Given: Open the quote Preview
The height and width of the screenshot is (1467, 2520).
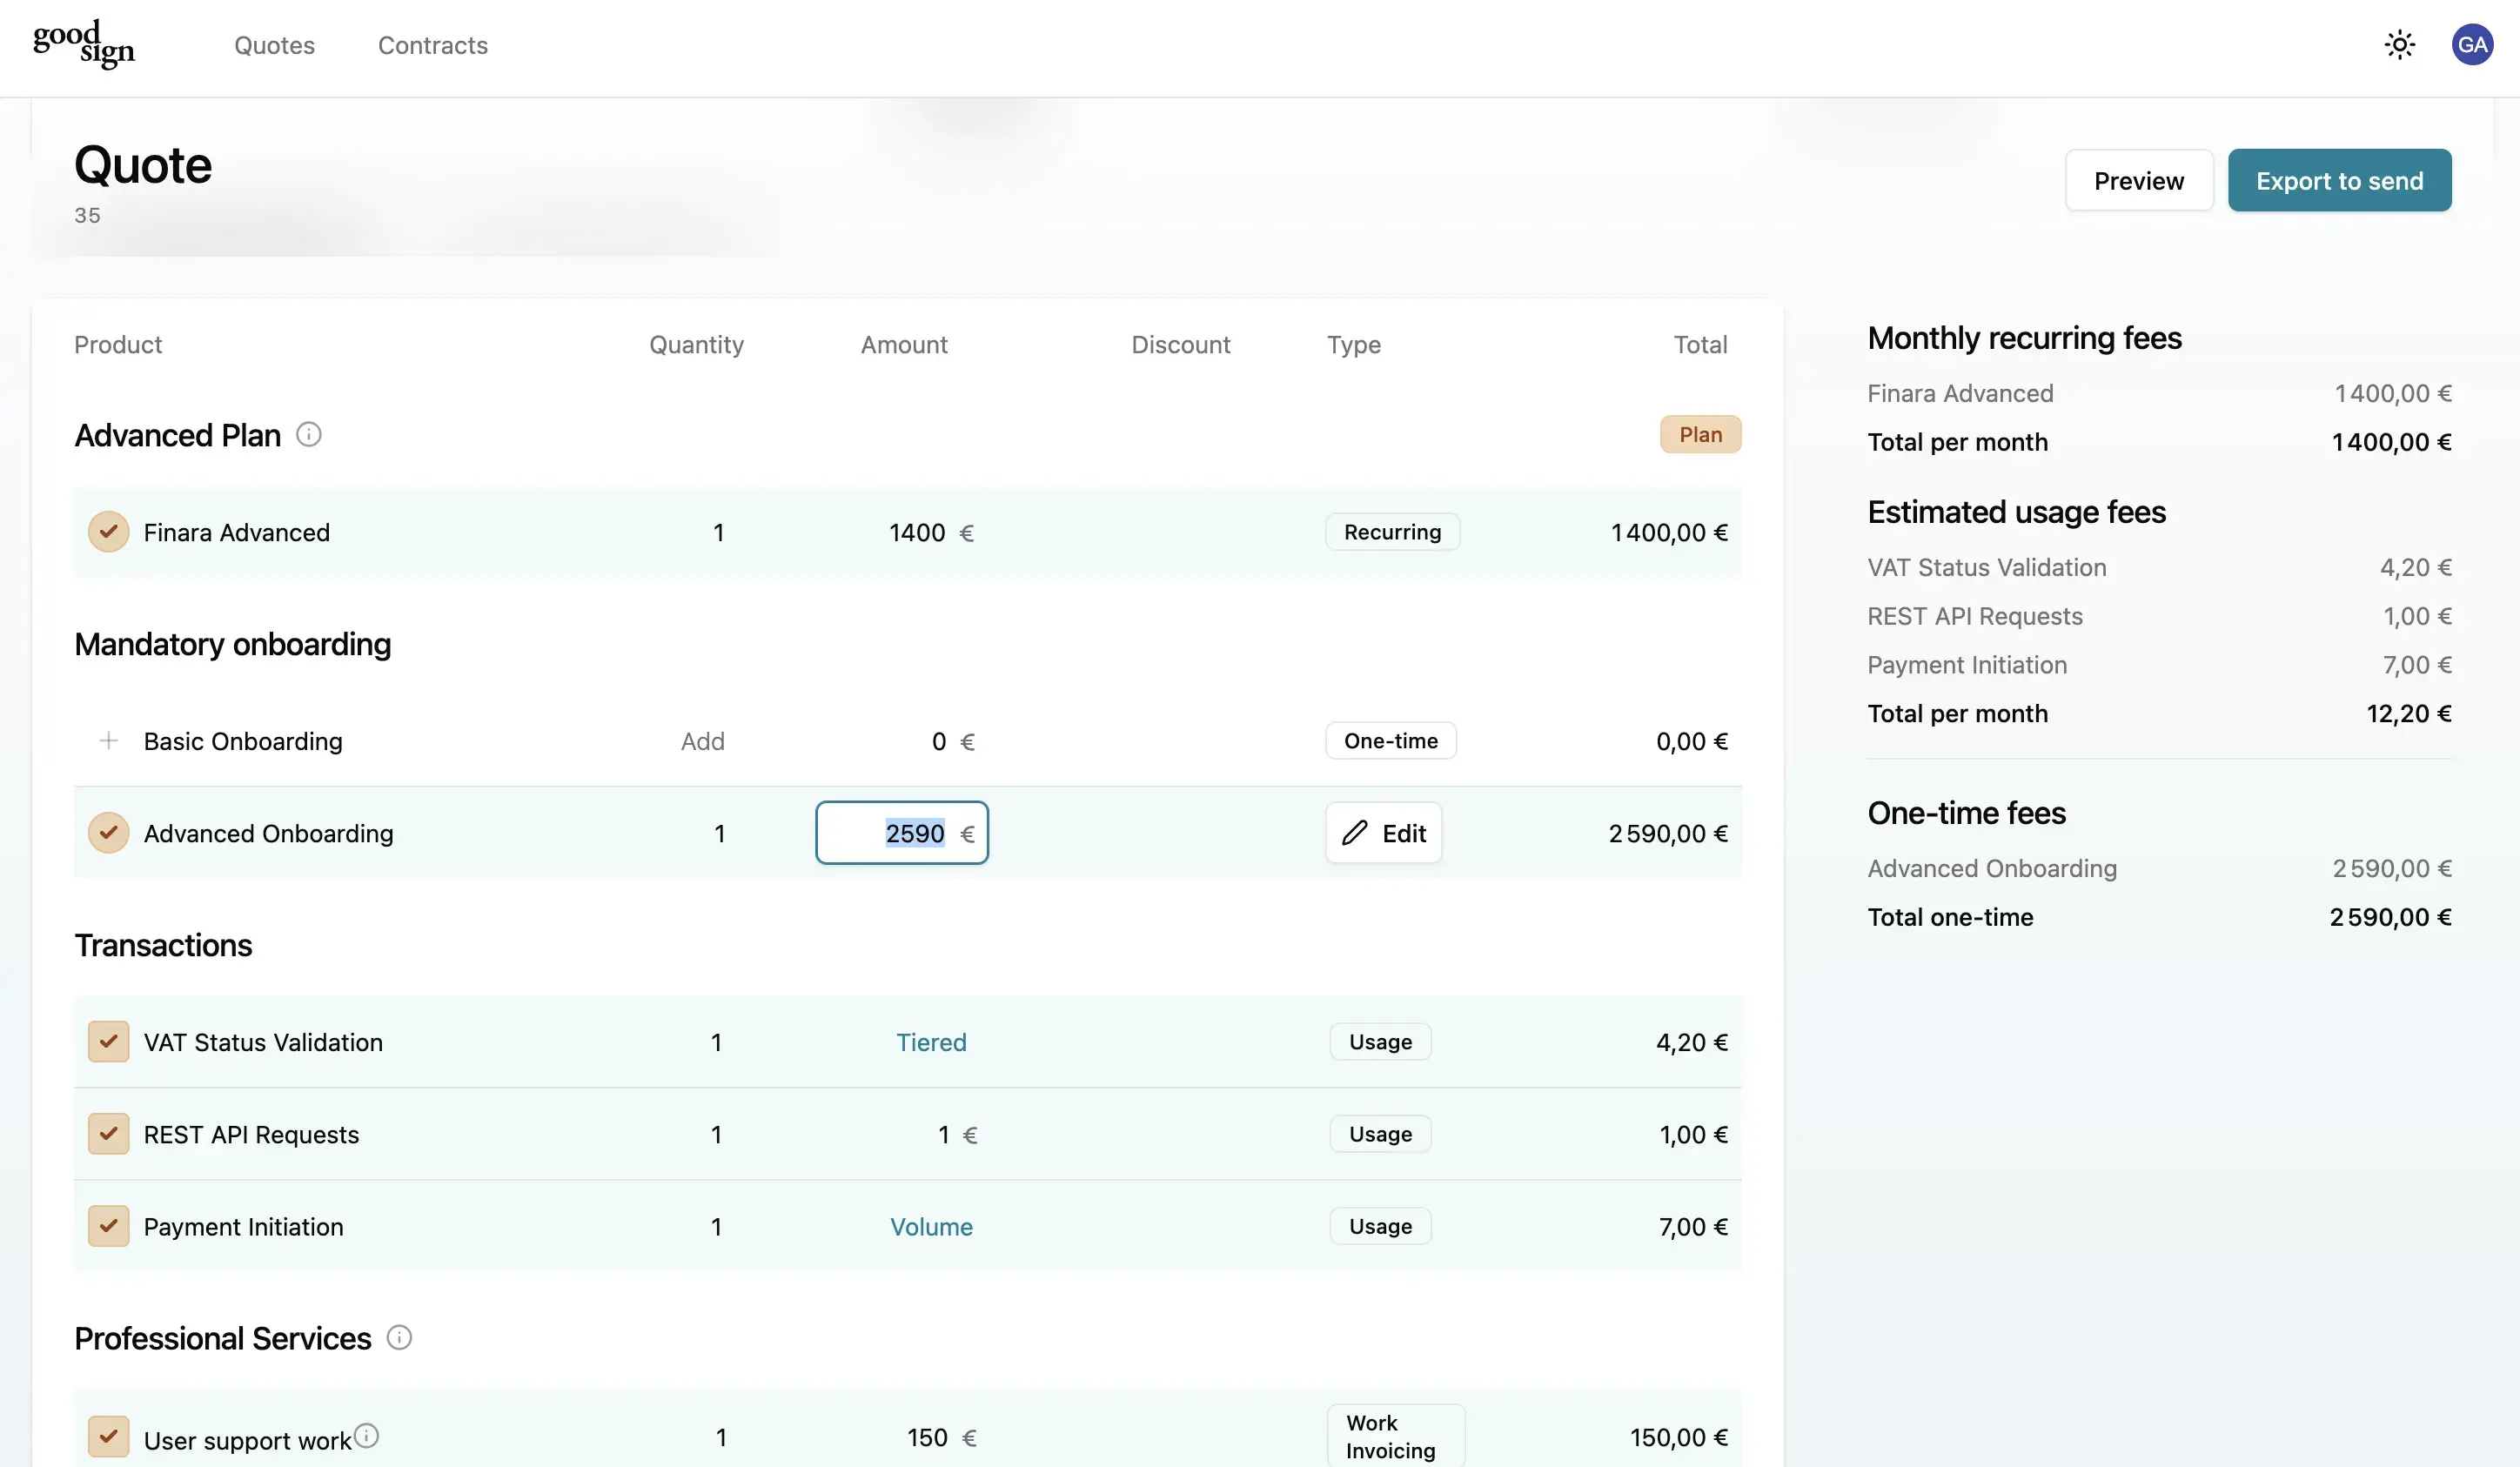Looking at the screenshot, I should coord(2139,181).
